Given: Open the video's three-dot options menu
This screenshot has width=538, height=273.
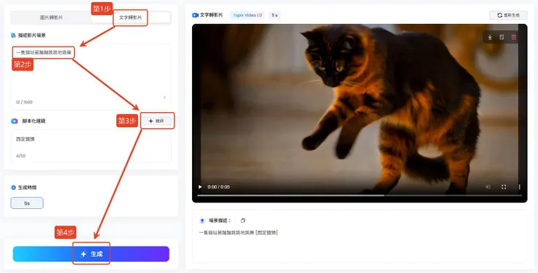Looking at the screenshot, I should (519, 187).
